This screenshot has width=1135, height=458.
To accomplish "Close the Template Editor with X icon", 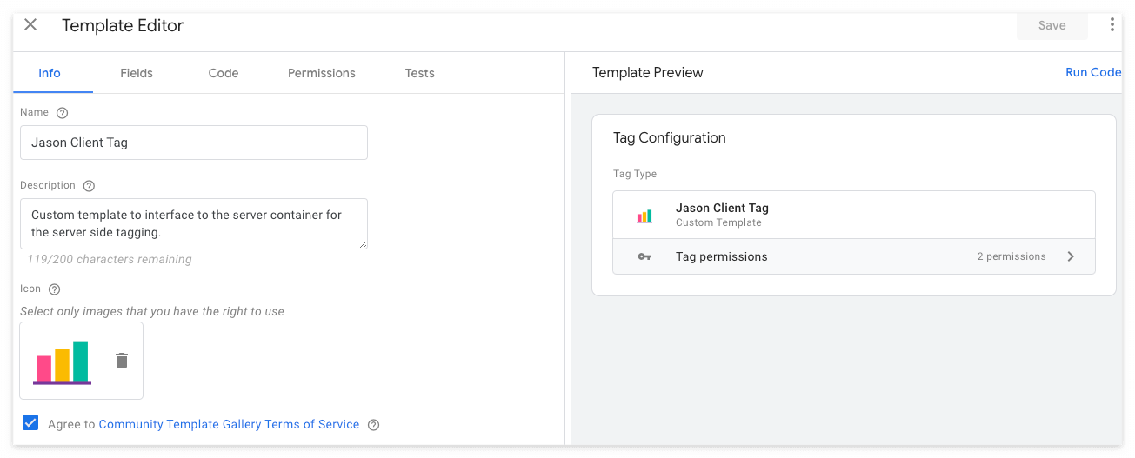I will click(30, 24).
